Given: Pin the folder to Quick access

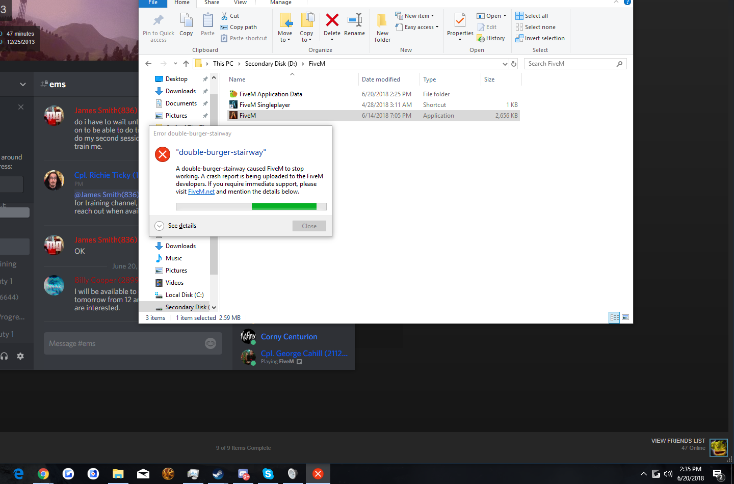Looking at the screenshot, I should point(159,28).
